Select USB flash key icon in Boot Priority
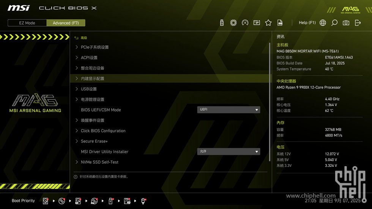The height and width of the screenshot is (209, 372). (x=111, y=201)
